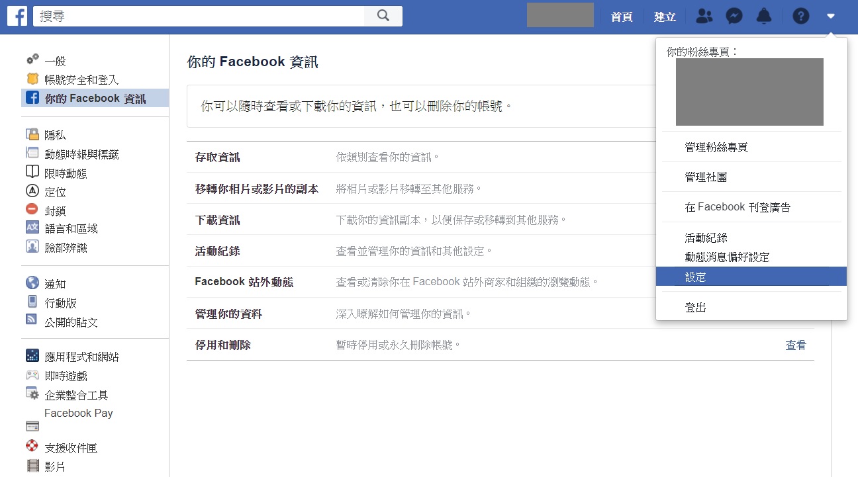
Task: Open 封鎖 settings text in the sidebar
Action: point(56,210)
